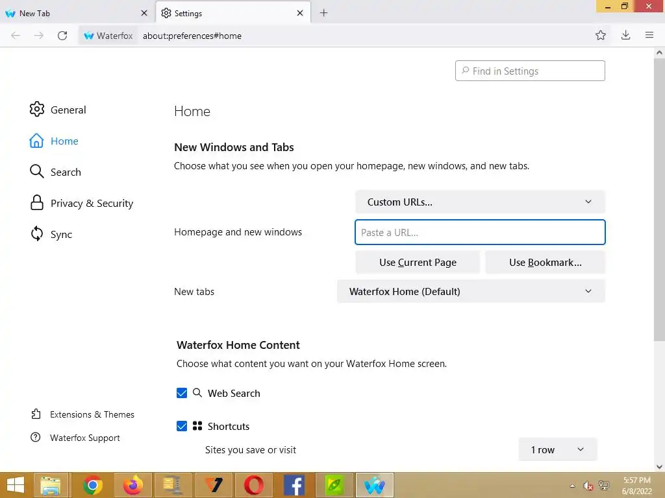Open the Search settings category
The height and width of the screenshot is (498, 665).
(56, 172)
